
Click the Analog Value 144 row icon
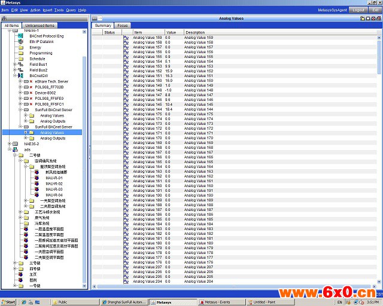126,109
